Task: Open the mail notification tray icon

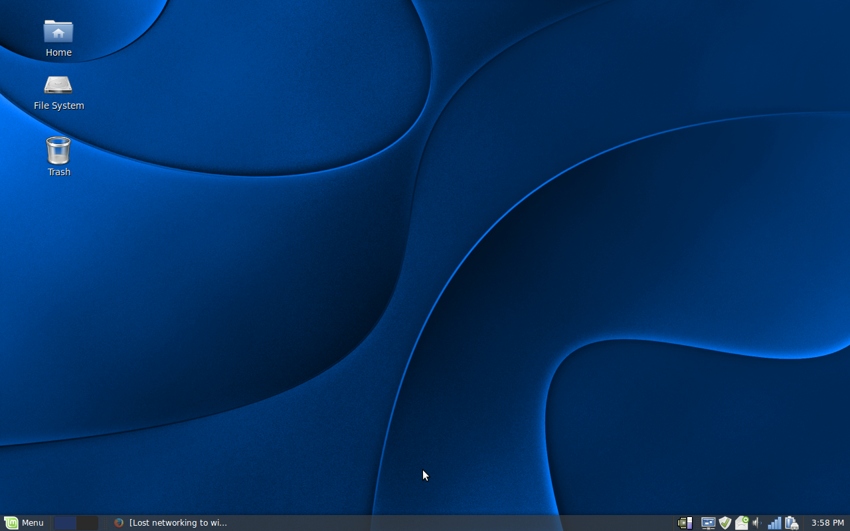Action: (x=741, y=523)
